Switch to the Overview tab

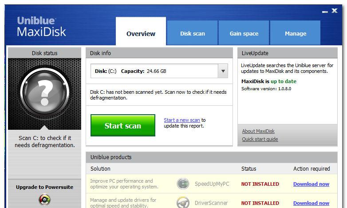tap(141, 31)
